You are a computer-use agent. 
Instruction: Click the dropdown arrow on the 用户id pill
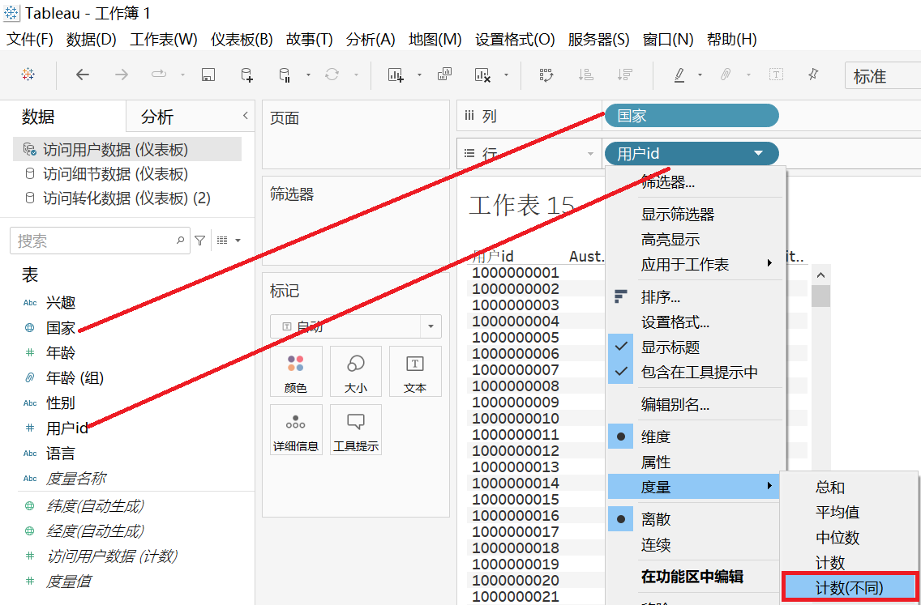[x=758, y=154]
